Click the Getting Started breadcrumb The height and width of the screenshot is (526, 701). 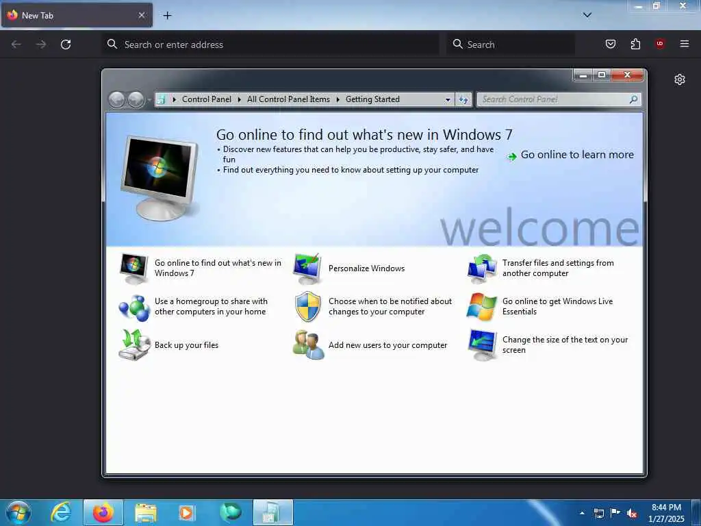pos(372,99)
